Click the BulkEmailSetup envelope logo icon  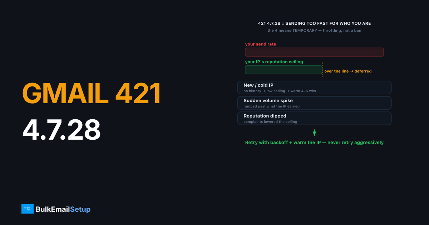click(28, 209)
